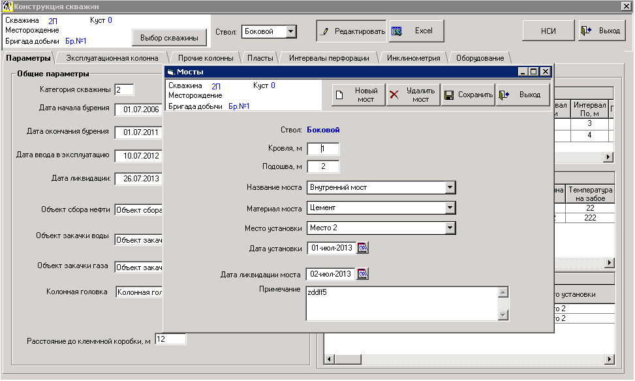
Task: Open the Прочие колонны tab
Action: [x=206, y=58]
